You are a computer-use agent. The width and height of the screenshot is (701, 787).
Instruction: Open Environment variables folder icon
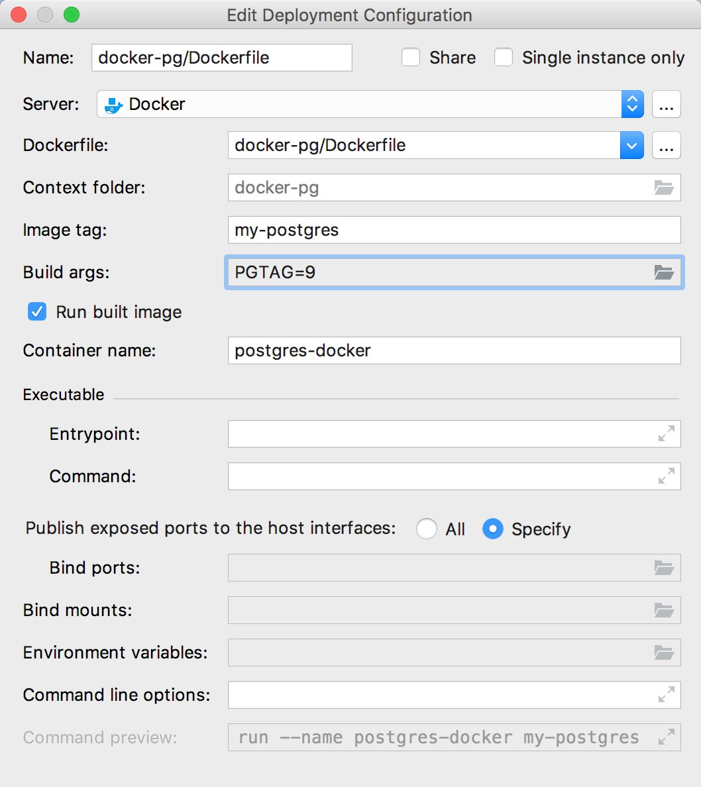pyautogui.click(x=664, y=653)
